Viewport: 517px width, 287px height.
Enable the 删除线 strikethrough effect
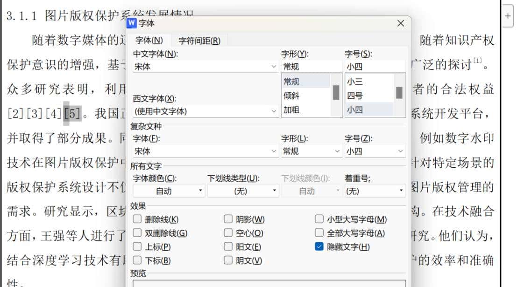[x=137, y=219]
